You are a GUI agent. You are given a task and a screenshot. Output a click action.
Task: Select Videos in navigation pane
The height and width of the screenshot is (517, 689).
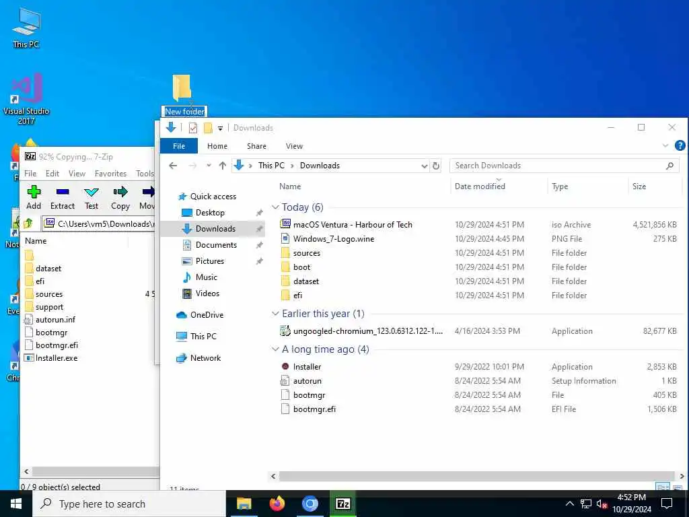[x=207, y=294]
